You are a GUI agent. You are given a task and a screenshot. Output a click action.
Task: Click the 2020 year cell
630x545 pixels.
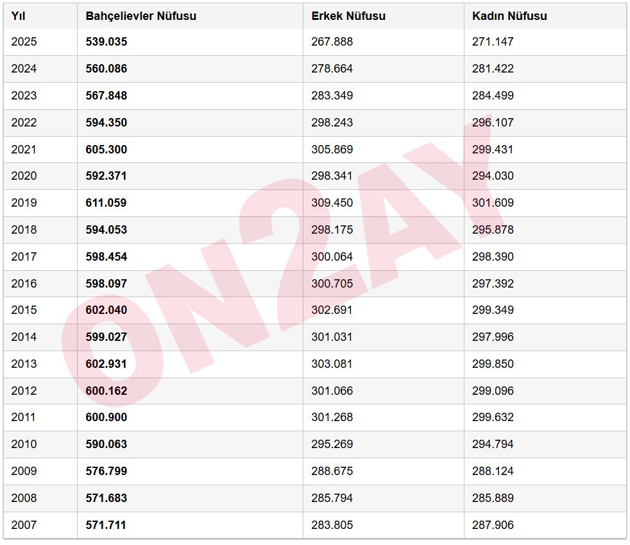(x=24, y=176)
